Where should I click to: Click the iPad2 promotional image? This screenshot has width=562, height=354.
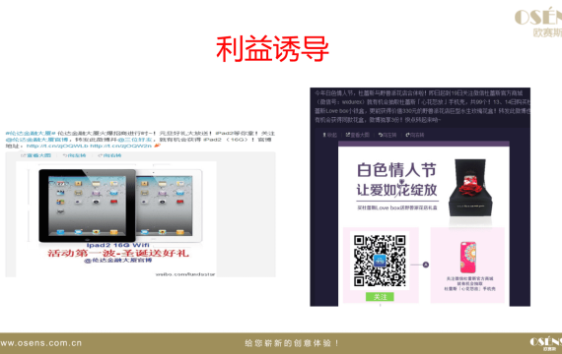116,219
